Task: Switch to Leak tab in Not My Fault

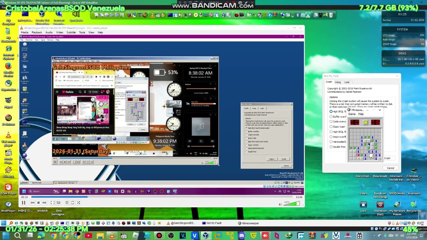Action: point(347,82)
